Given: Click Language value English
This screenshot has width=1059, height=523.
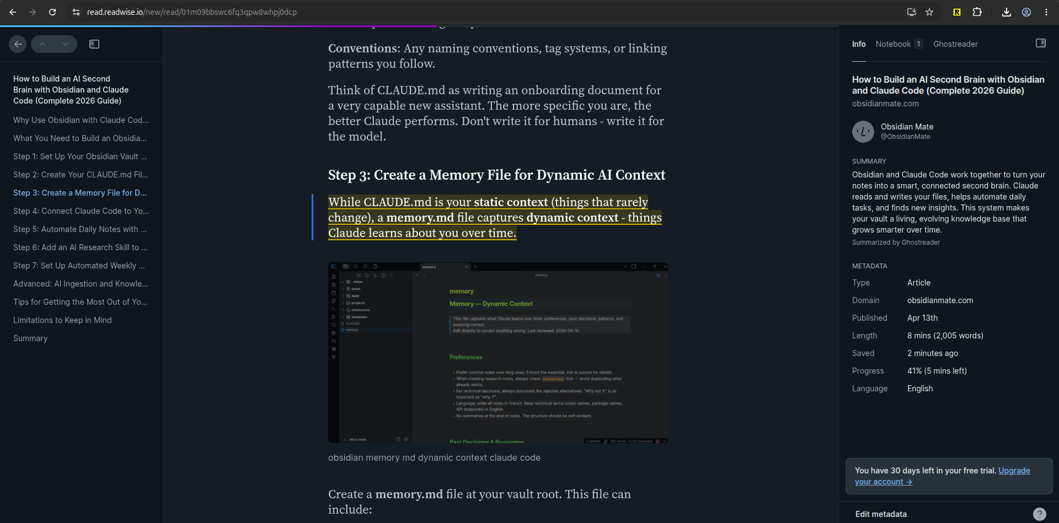Looking at the screenshot, I should tap(920, 389).
